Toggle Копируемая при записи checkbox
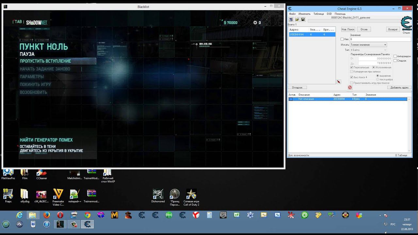 coord(351,71)
